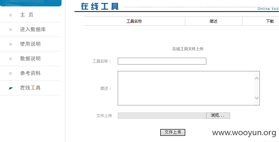279x142 pixels.
Task: Click the 下载 table column header
Action: point(270,21)
